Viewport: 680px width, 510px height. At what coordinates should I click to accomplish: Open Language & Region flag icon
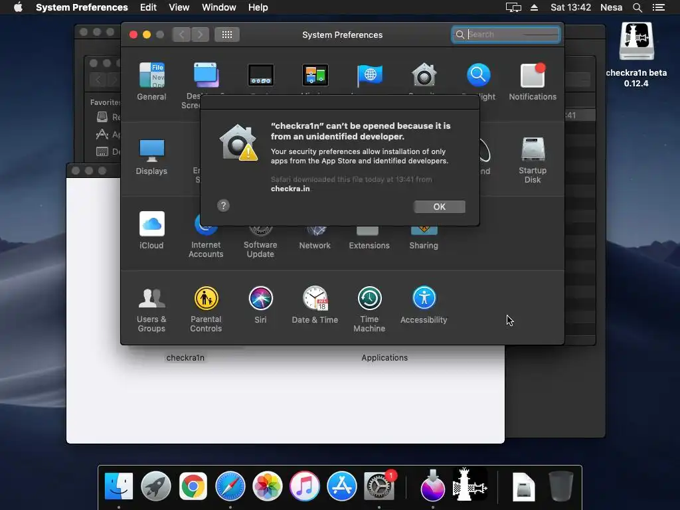tap(369, 76)
